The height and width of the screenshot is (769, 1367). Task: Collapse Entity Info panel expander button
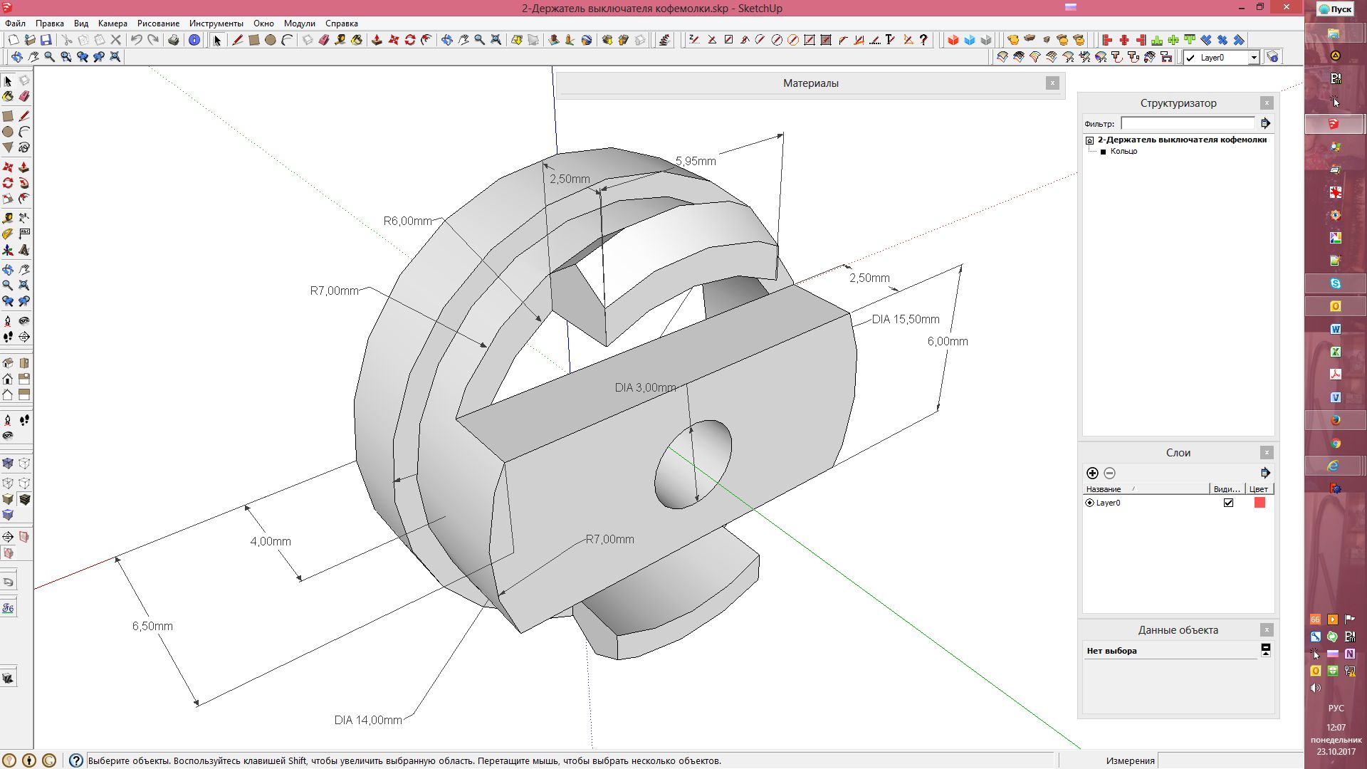pos(1265,649)
